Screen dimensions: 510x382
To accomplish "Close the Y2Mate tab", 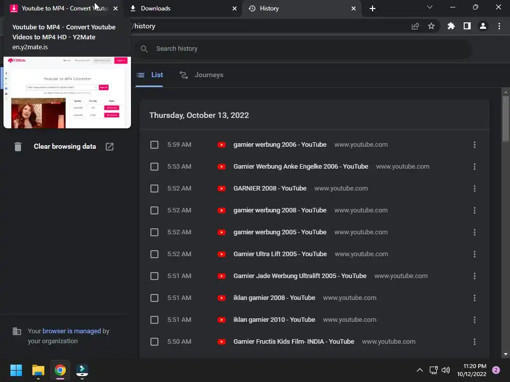I will (116, 8).
